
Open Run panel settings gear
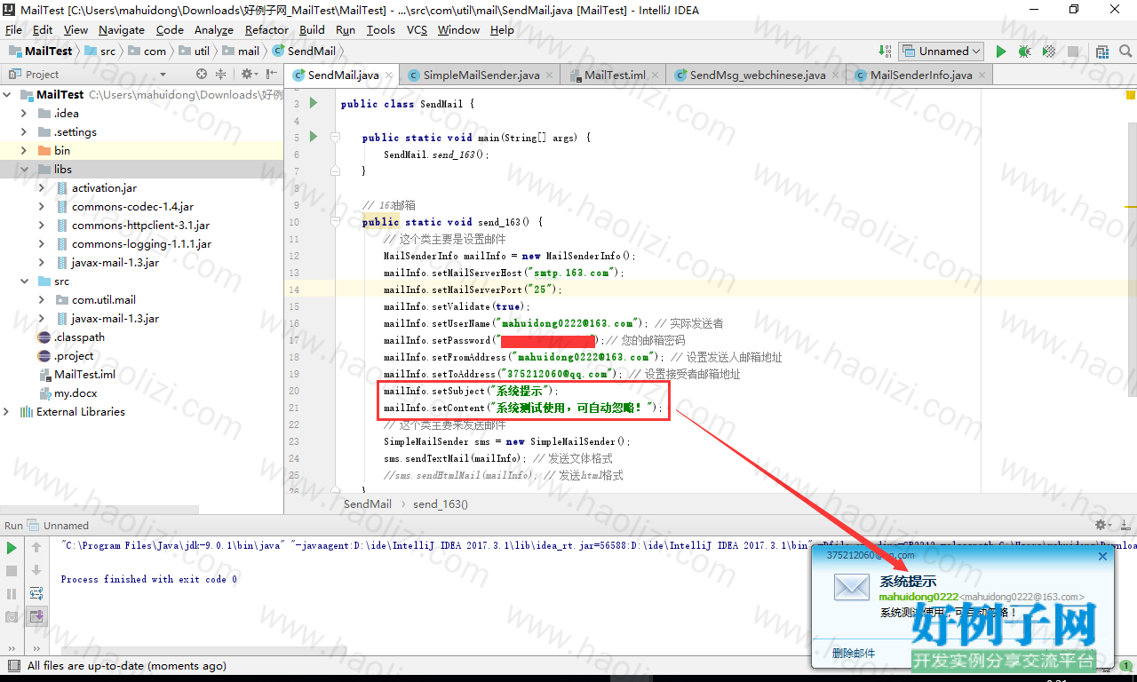[1102, 525]
